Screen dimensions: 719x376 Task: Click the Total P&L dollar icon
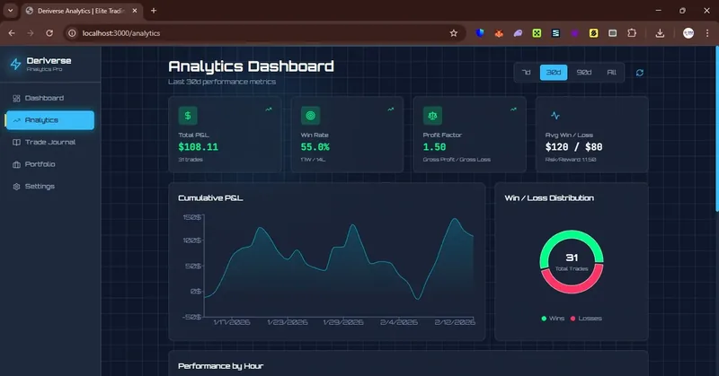[x=188, y=116]
